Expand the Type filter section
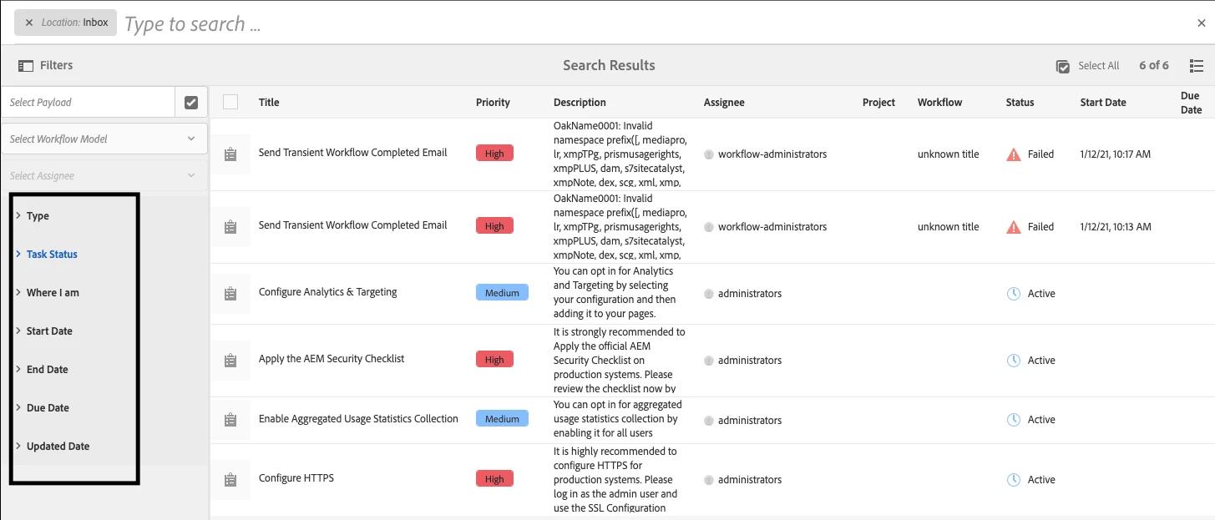The image size is (1215, 520). coord(38,216)
